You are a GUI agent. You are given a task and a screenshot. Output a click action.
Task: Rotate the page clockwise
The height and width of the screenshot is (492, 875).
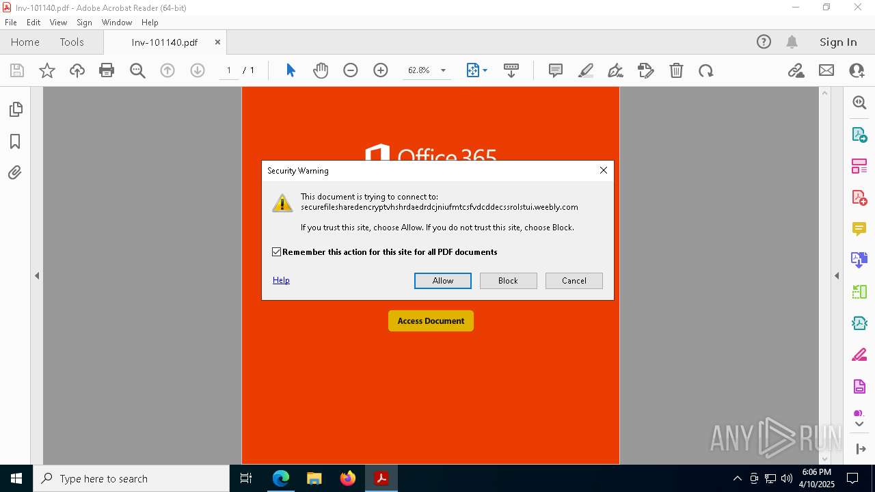pos(706,70)
